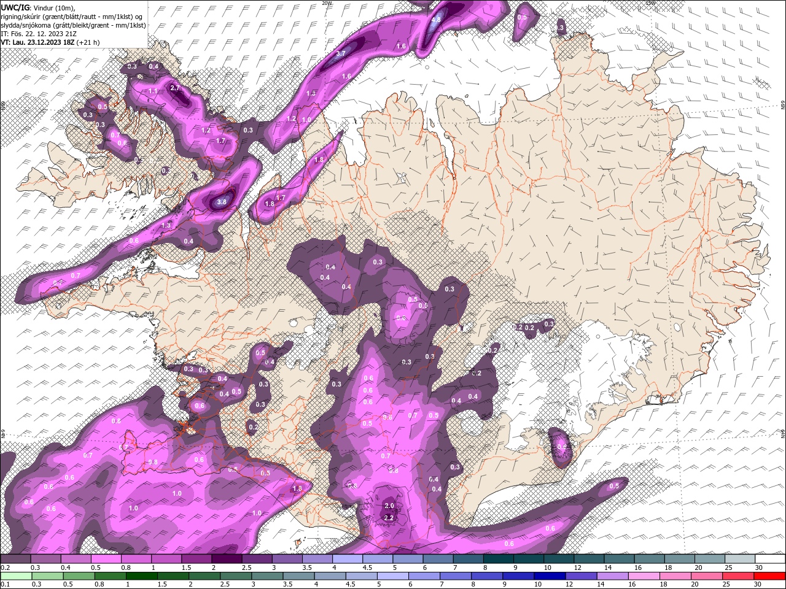The height and width of the screenshot is (589, 786).
Task: Click the 3.8 precipitation value on the map
Action: [x=222, y=201]
